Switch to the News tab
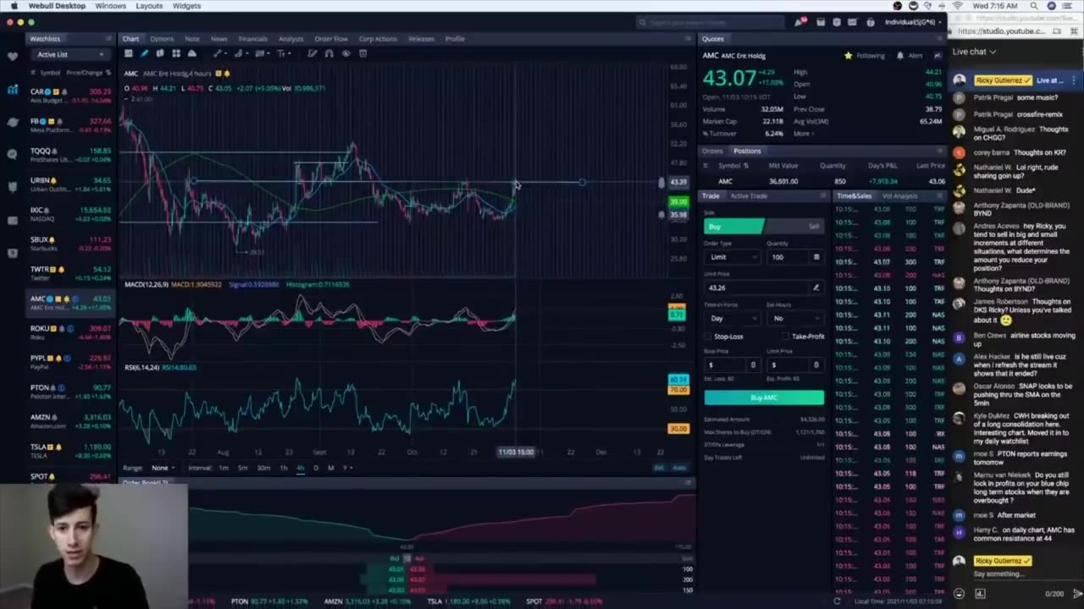Image resolution: width=1084 pixels, height=609 pixels. pyautogui.click(x=218, y=39)
